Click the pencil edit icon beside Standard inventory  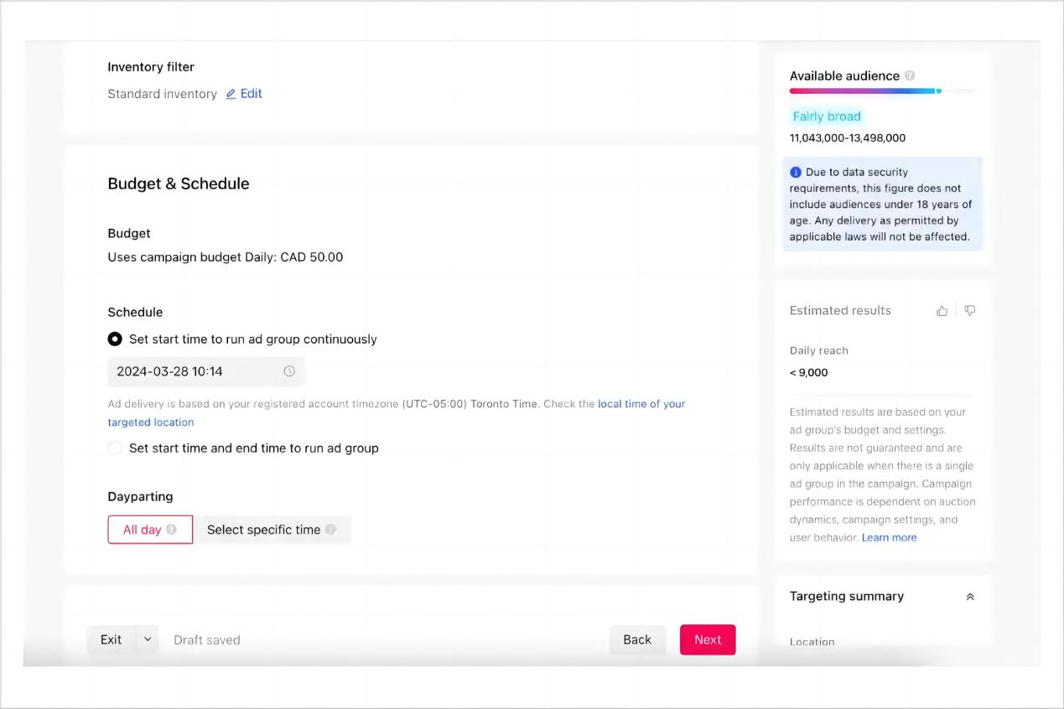(231, 94)
